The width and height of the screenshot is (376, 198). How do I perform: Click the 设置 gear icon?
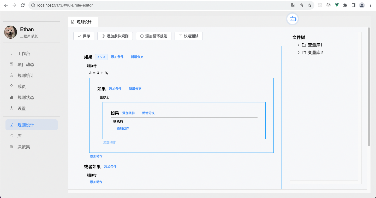[x=11, y=108]
